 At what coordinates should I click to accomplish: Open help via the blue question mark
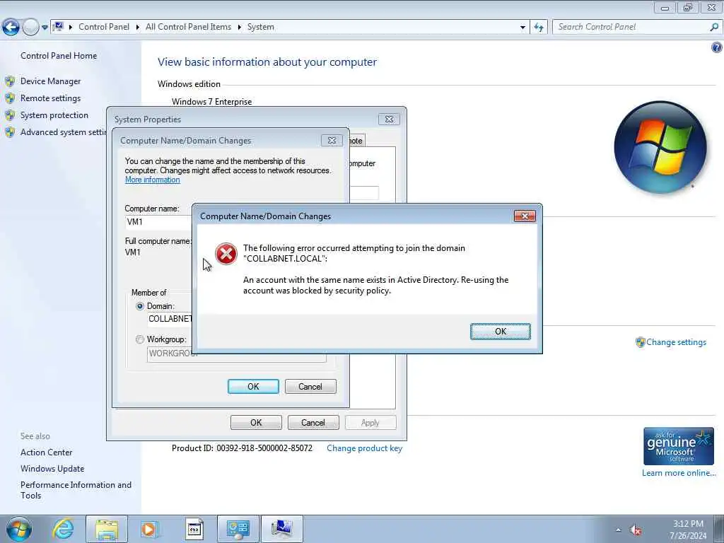coord(717,47)
